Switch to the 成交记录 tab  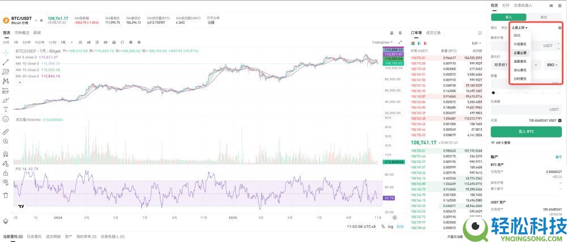433,33
